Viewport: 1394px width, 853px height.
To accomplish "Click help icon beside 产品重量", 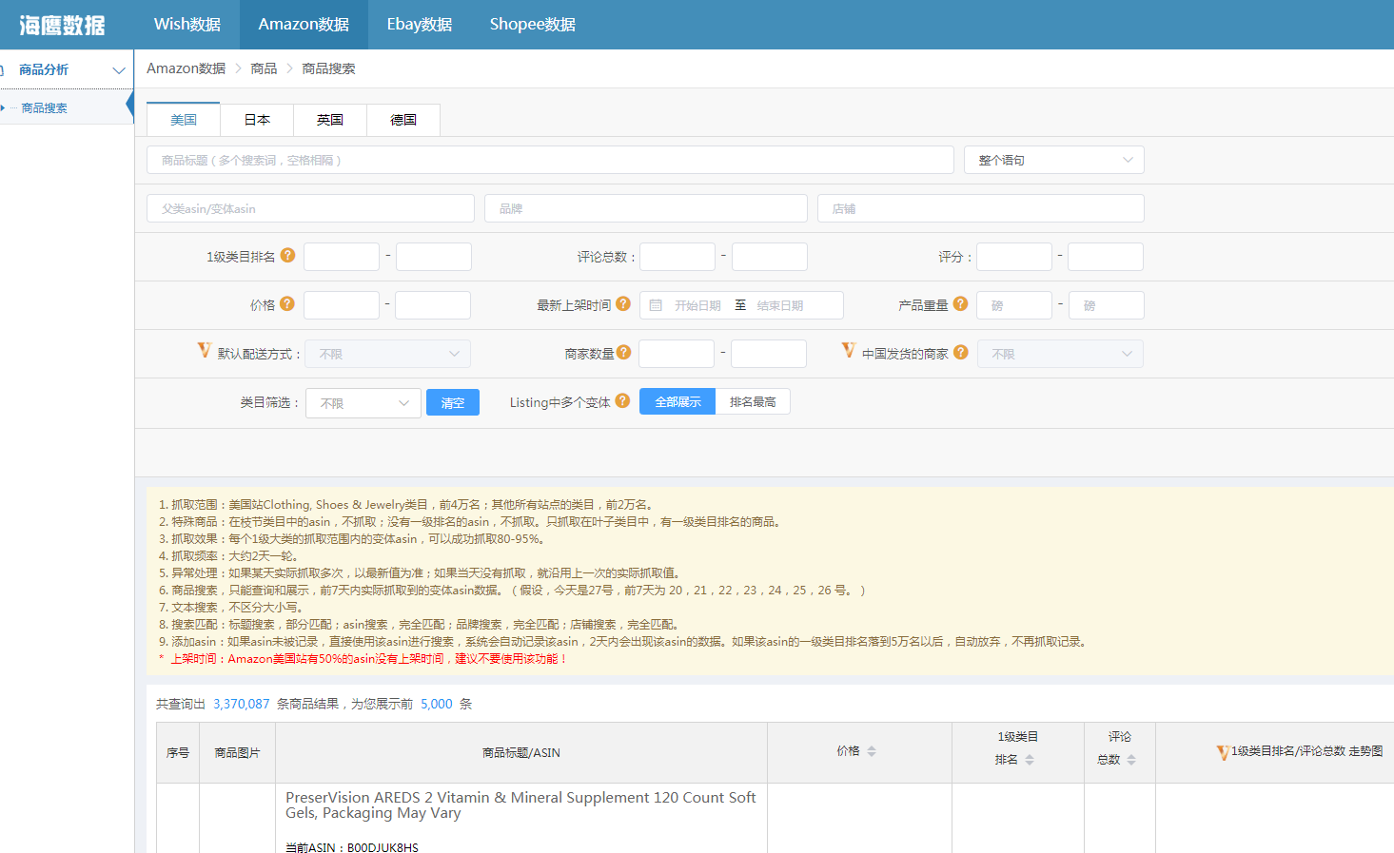I will (960, 303).
